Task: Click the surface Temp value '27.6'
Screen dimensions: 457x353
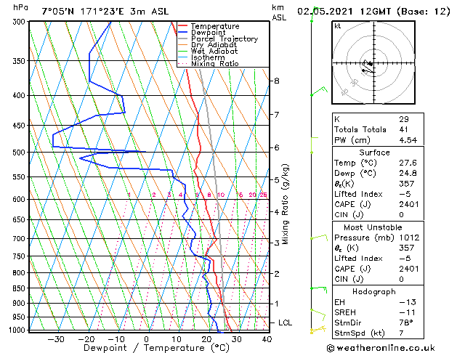Action: pos(408,163)
